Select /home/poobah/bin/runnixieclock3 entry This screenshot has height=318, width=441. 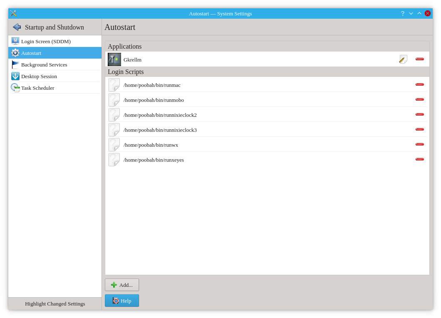click(267, 130)
